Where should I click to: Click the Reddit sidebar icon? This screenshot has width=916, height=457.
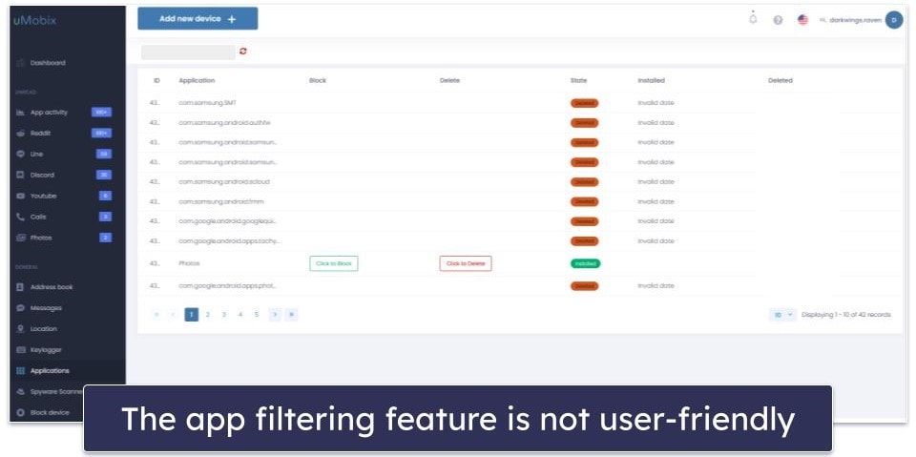coord(20,134)
